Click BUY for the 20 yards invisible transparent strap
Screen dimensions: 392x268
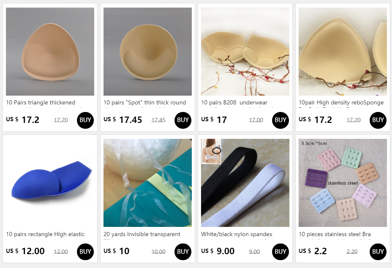(x=183, y=252)
